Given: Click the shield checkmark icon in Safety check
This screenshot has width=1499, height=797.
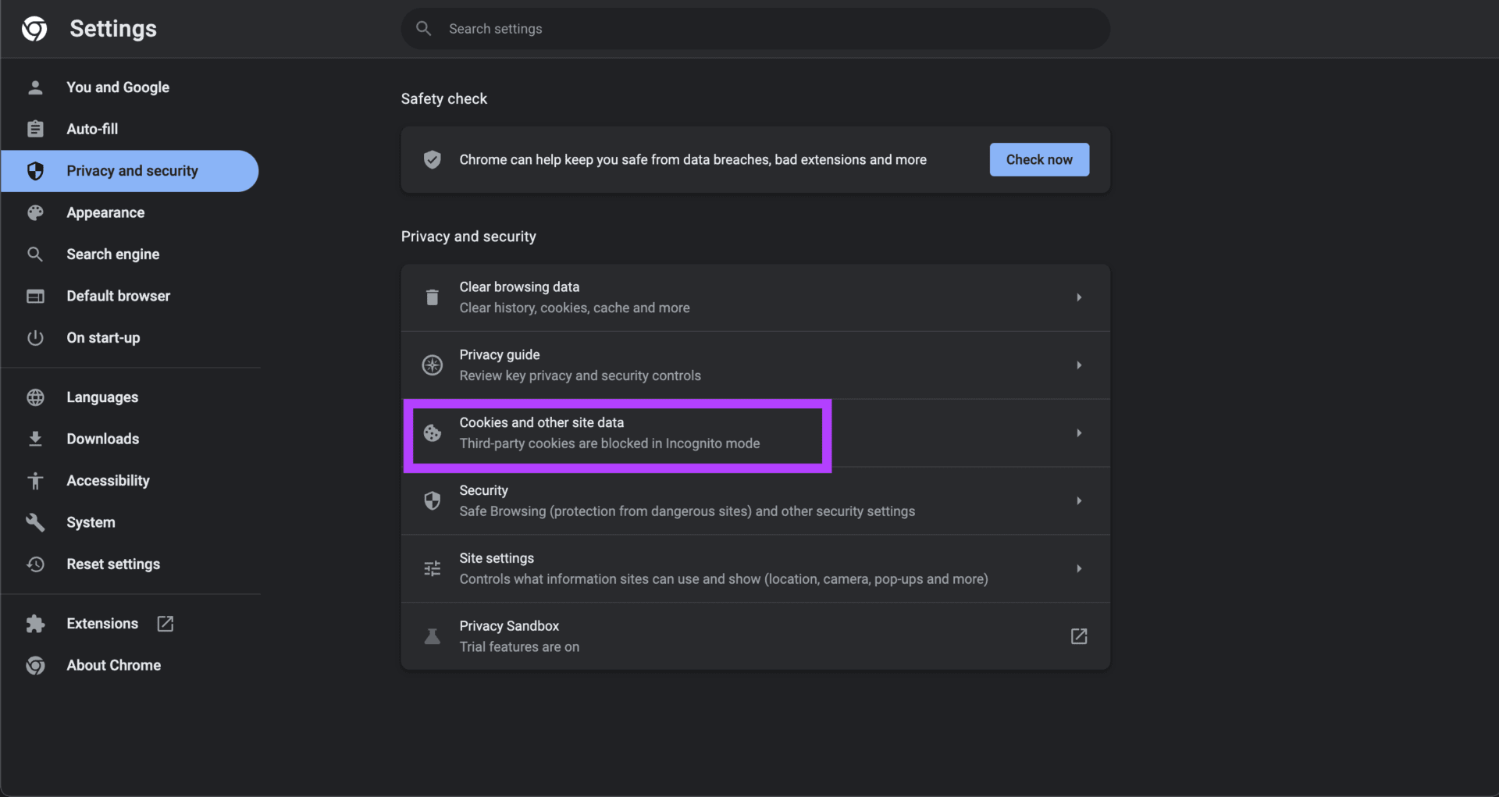Looking at the screenshot, I should [432, 160].
